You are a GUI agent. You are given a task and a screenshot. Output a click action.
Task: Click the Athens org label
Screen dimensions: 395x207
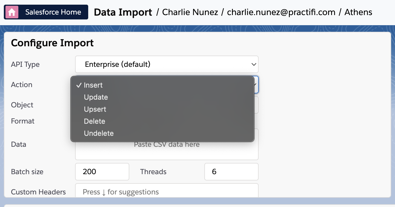(x=358, y=12)
